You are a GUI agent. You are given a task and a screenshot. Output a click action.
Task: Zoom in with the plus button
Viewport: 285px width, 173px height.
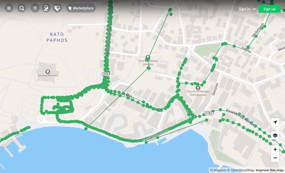click(275, 149)
